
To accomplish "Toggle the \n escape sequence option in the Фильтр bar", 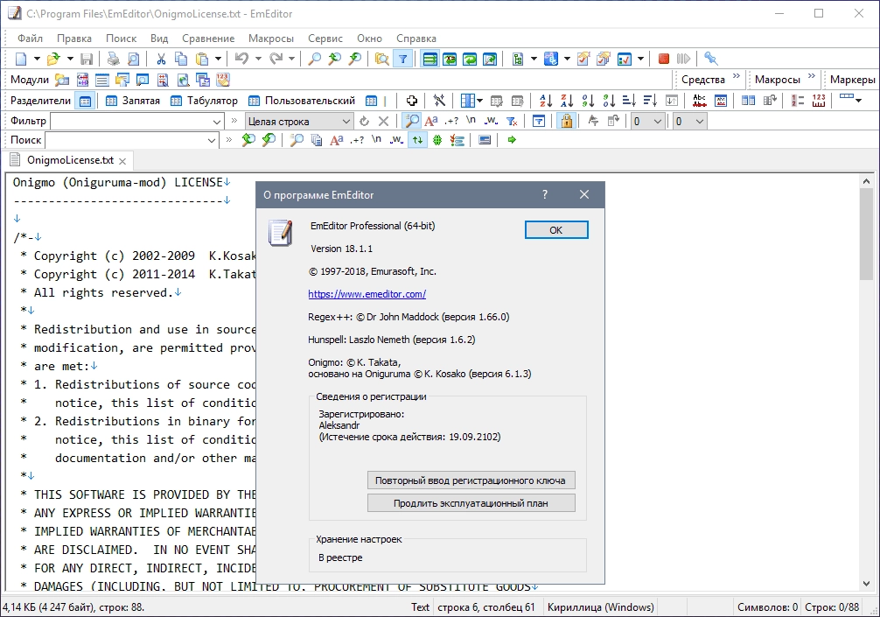I will point(471,120).
